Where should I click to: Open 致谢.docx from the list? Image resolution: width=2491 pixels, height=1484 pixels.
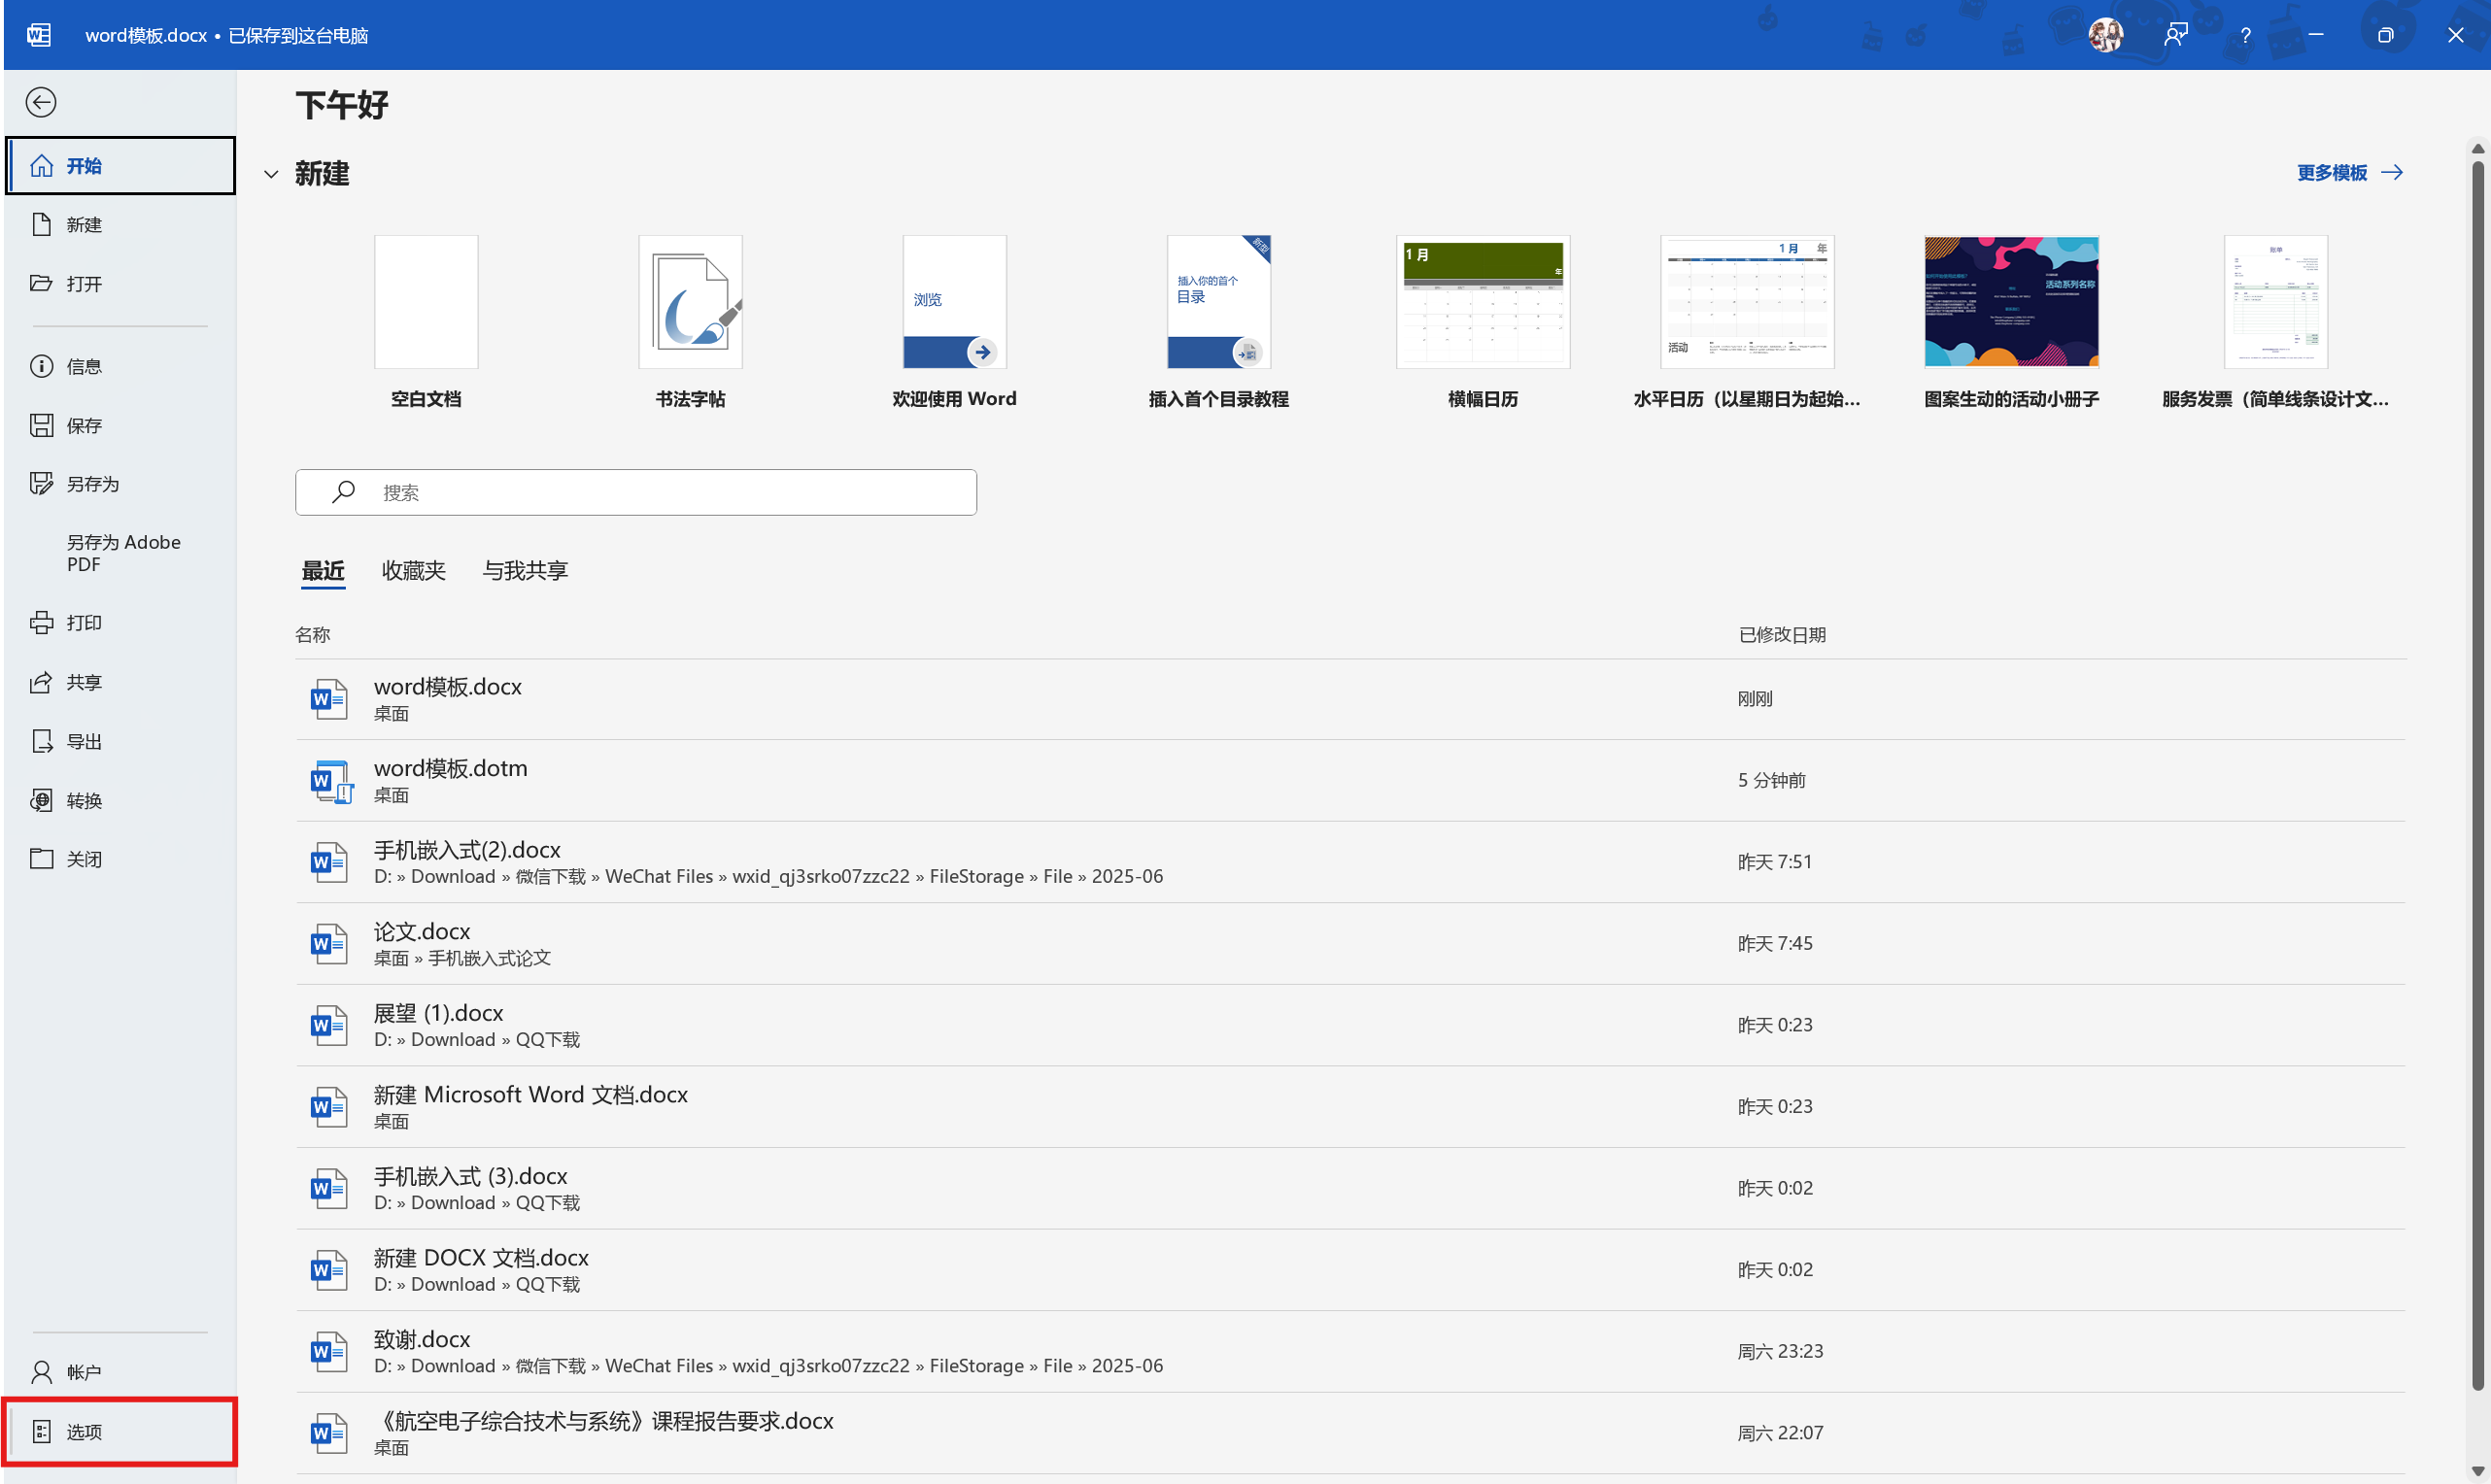pyautogui.click(x=1350, y=1352)
